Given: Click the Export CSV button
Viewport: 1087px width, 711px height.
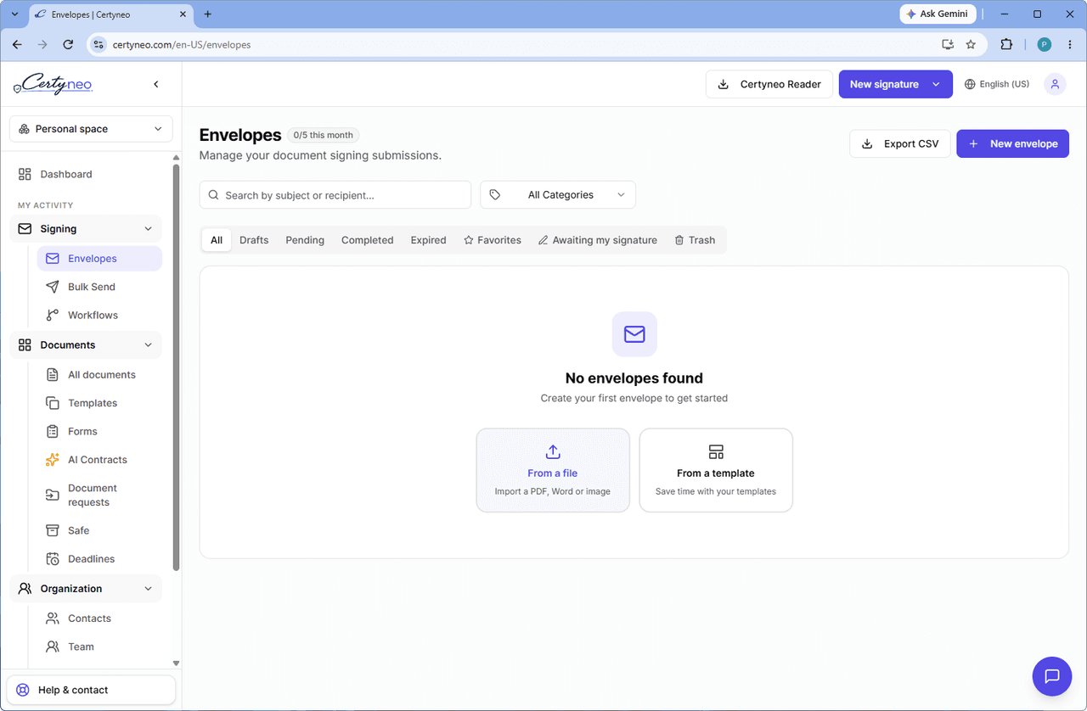Looking at the screenshot, I should [900, 143].
